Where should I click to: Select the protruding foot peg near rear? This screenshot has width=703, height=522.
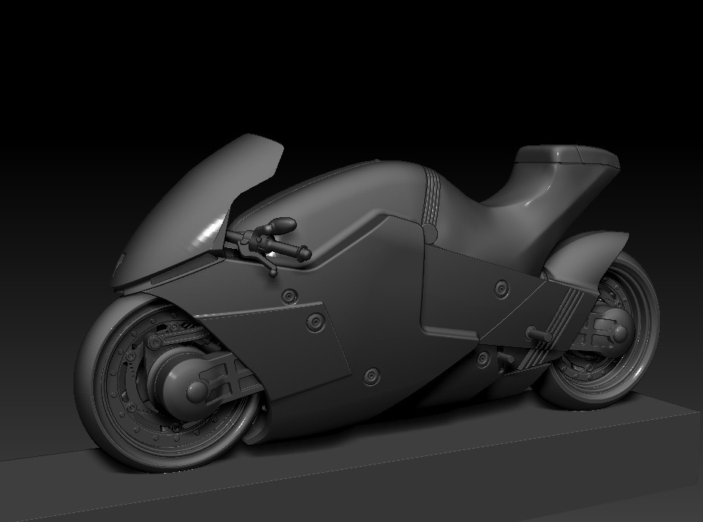pos(539,334)
